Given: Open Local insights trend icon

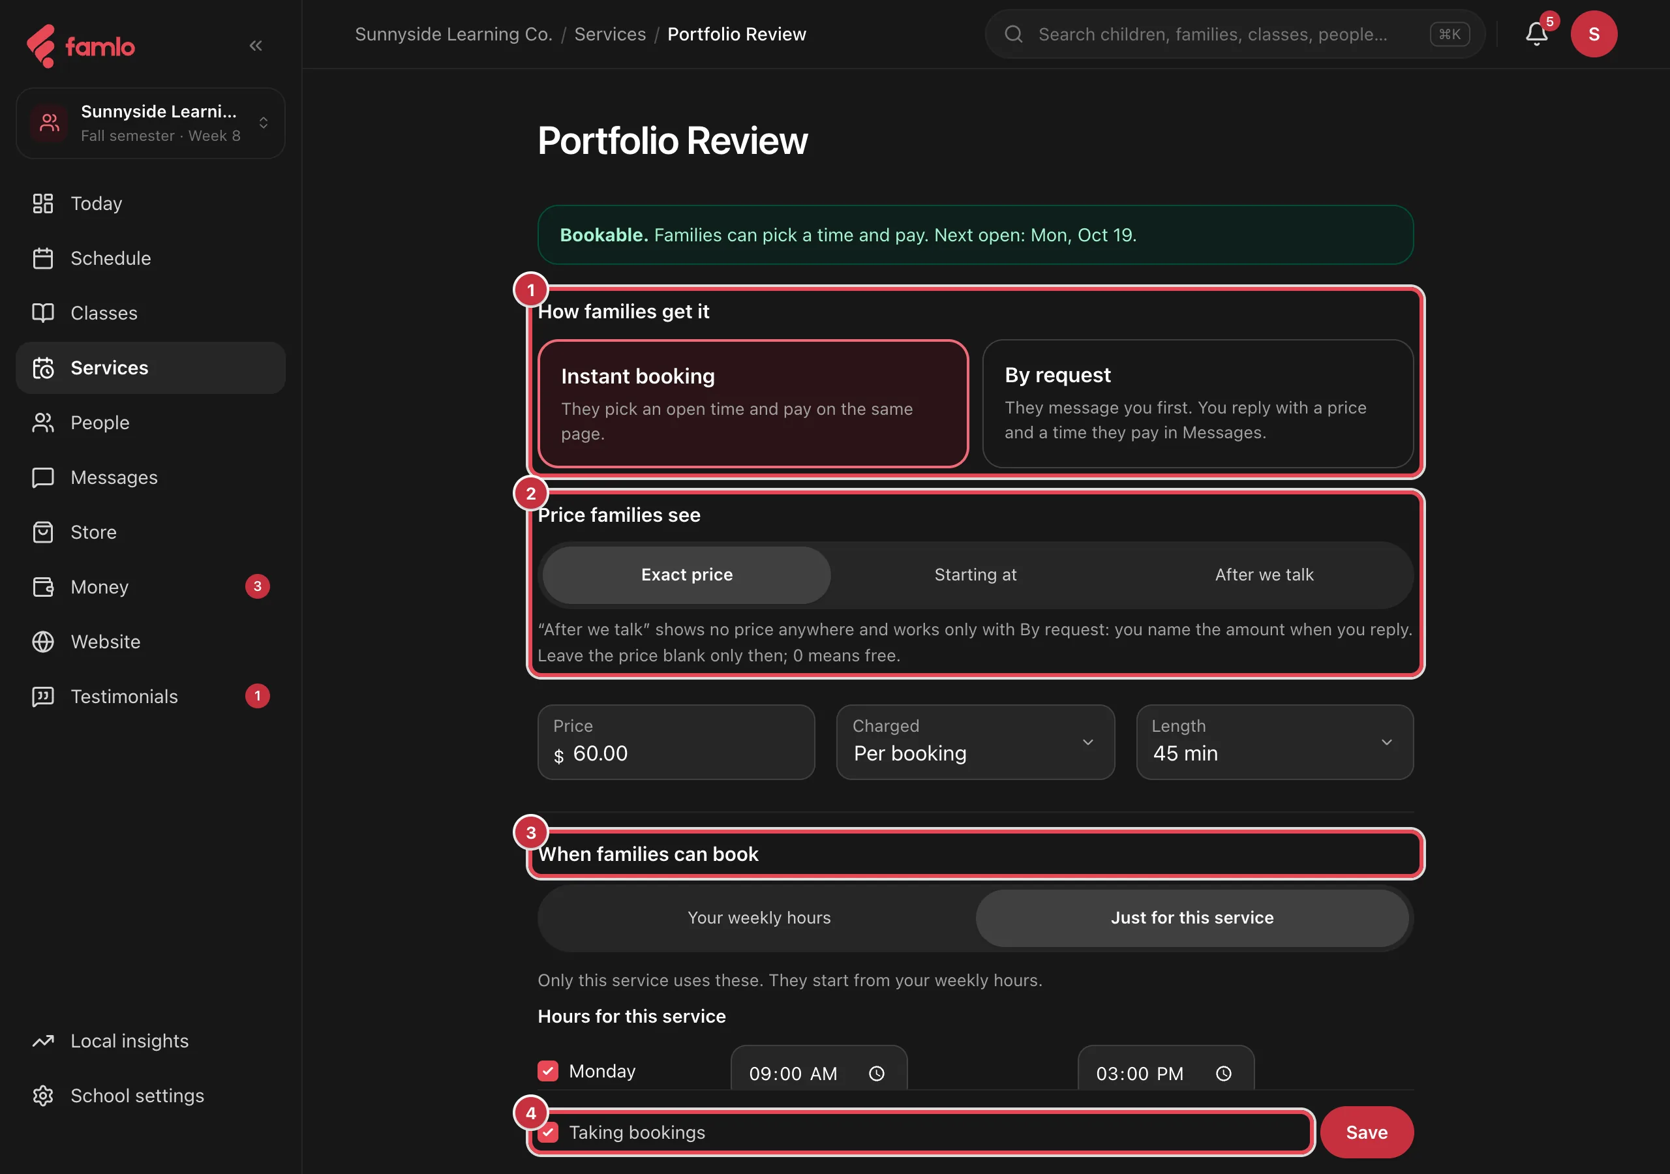Looking at the screenshot, I should click(43, 1041).
